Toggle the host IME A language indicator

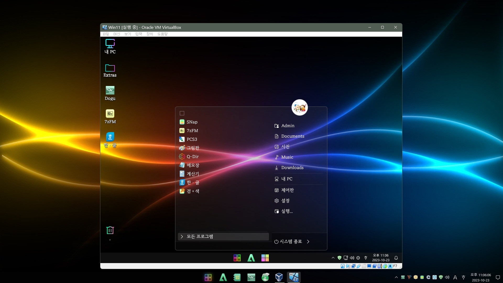(x=455, y=277)
